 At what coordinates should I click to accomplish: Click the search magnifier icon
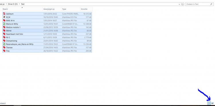click(211, 4)
